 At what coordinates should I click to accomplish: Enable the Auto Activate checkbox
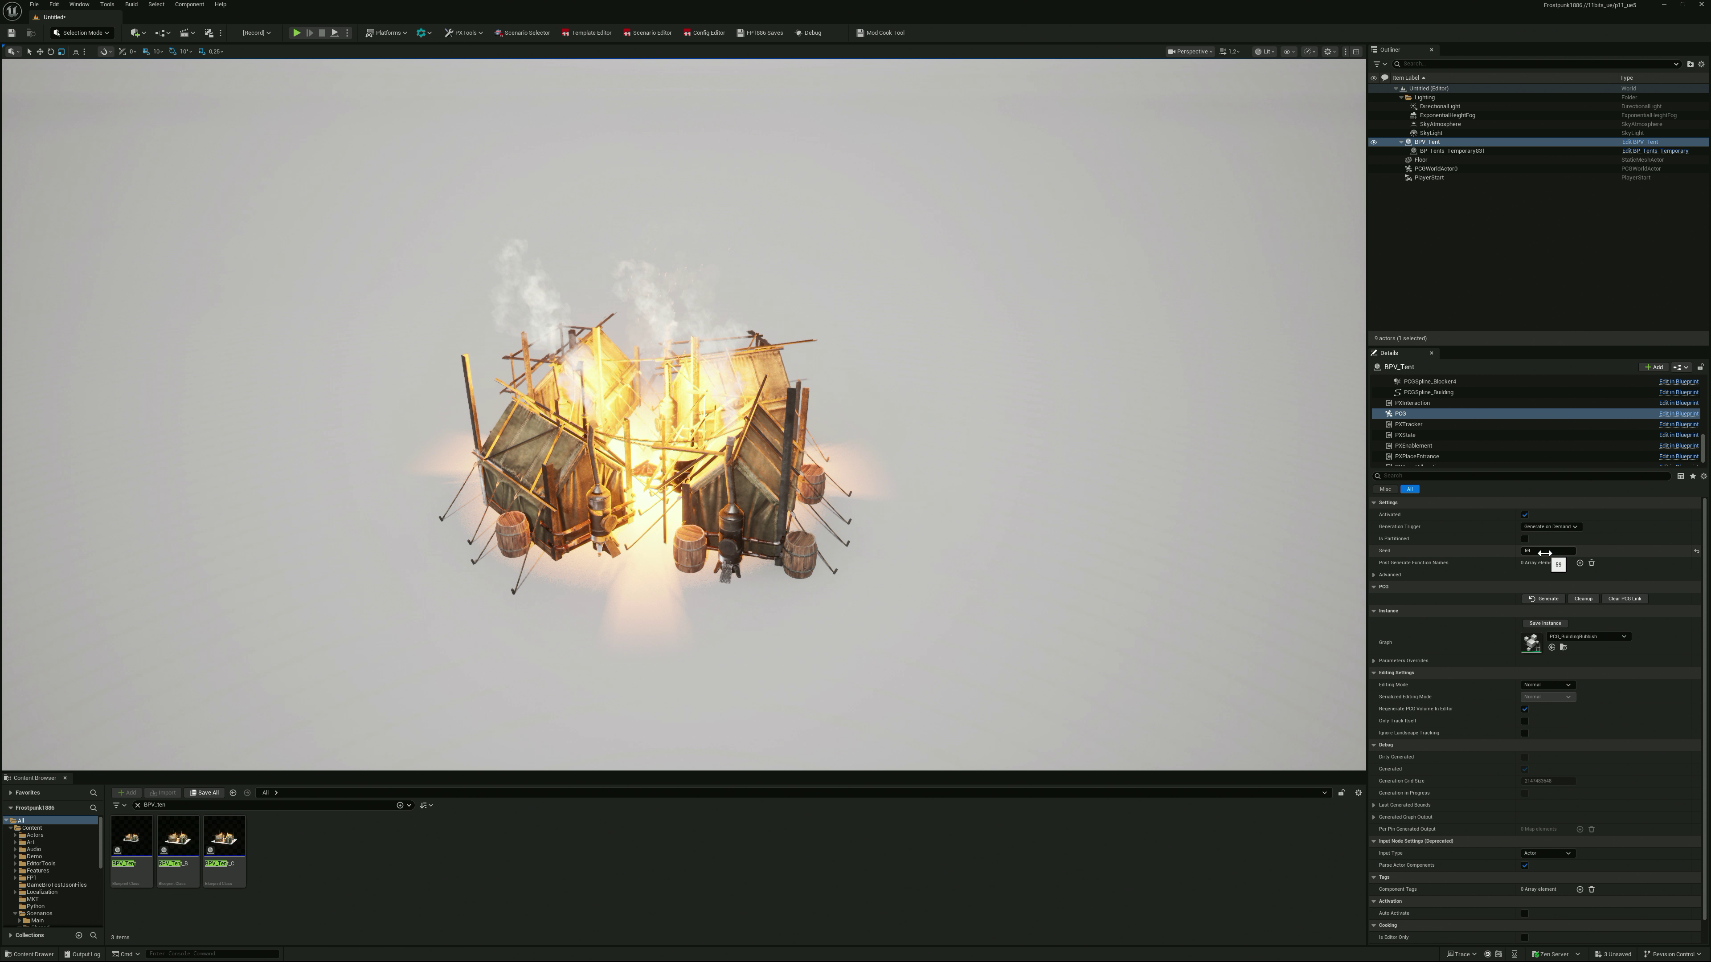pyautogui.click(x=1524, y=913)
